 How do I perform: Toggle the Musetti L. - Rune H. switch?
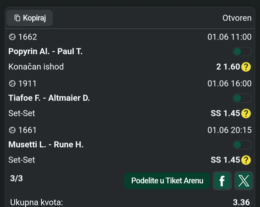242,145
